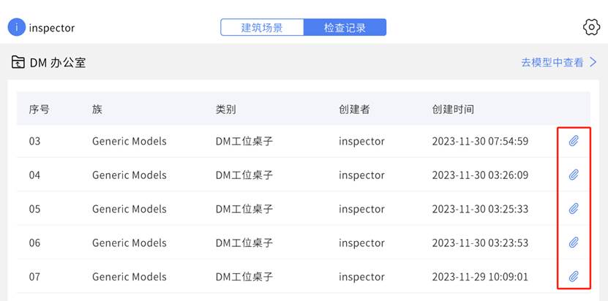Click the inspector username label
The width and height of the screenshot is (608, 301).
(51, 28)
